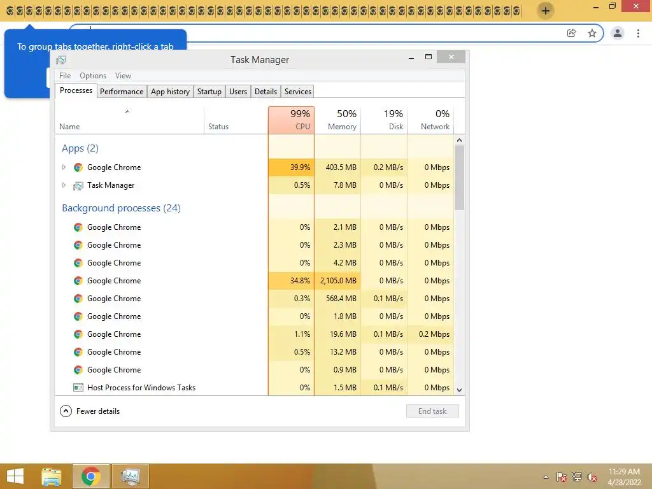This screenshot has height=489, width=652.
Task: Switch to Chrome from the taskbar
Action: (91, 476)
